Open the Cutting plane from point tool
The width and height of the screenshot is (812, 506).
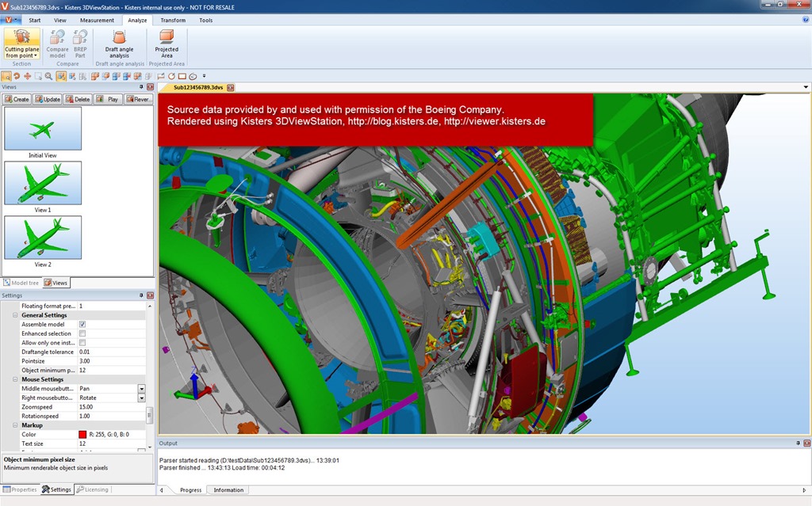click(21, 44)
